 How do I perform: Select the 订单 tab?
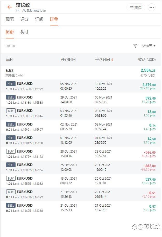click(x=54, y=19)
